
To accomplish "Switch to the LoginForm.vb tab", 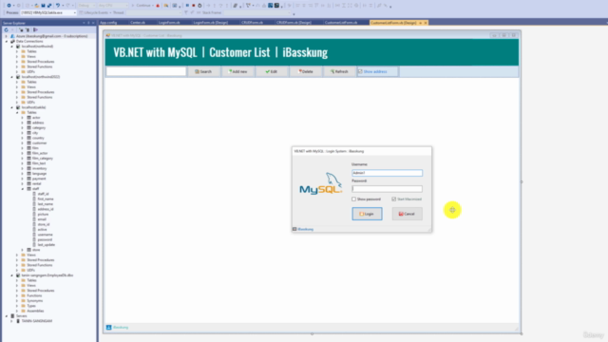I will [x=169, y=23].
